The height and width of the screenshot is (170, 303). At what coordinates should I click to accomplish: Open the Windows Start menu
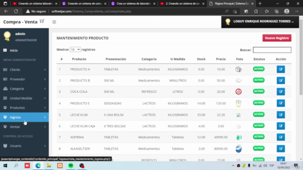click(x=5, y=166)
